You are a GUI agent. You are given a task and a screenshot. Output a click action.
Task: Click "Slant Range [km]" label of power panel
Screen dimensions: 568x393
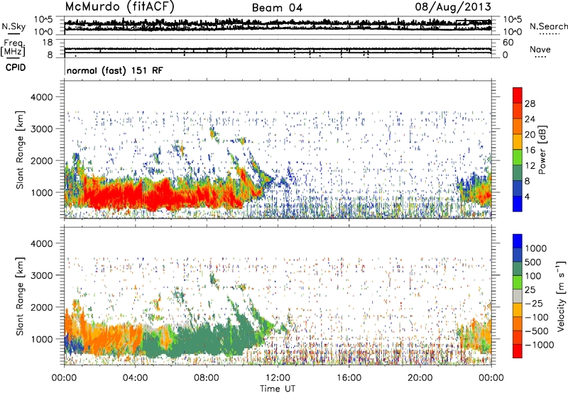point(20,150)
